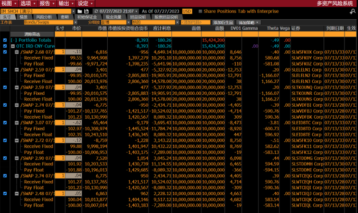The image size is (358, 213).
Task: Open the 添加策略 dropdown
Action: 249,23
